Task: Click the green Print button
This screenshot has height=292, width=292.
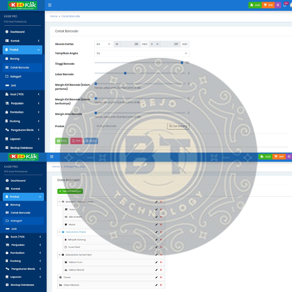Action: 62,141
